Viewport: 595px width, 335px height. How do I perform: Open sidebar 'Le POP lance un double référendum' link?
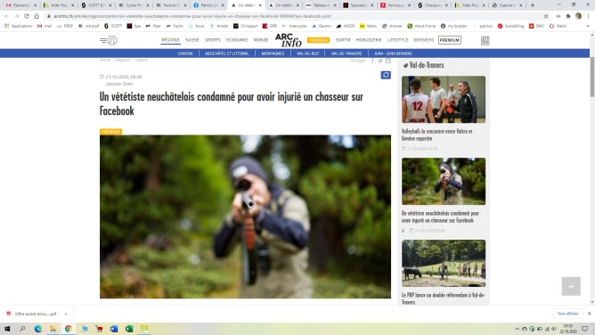pyautogui.click(x=444, y=298)
